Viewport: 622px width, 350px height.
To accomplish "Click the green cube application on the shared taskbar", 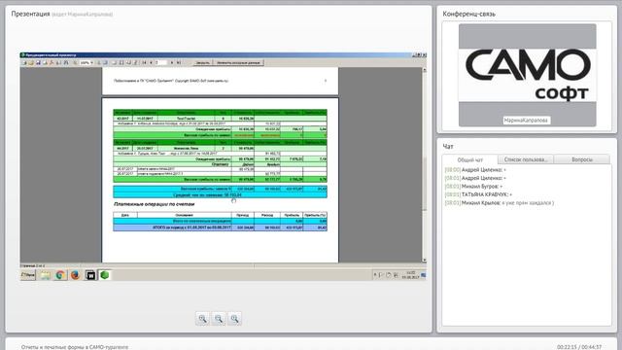I will (x=105, y=275).
